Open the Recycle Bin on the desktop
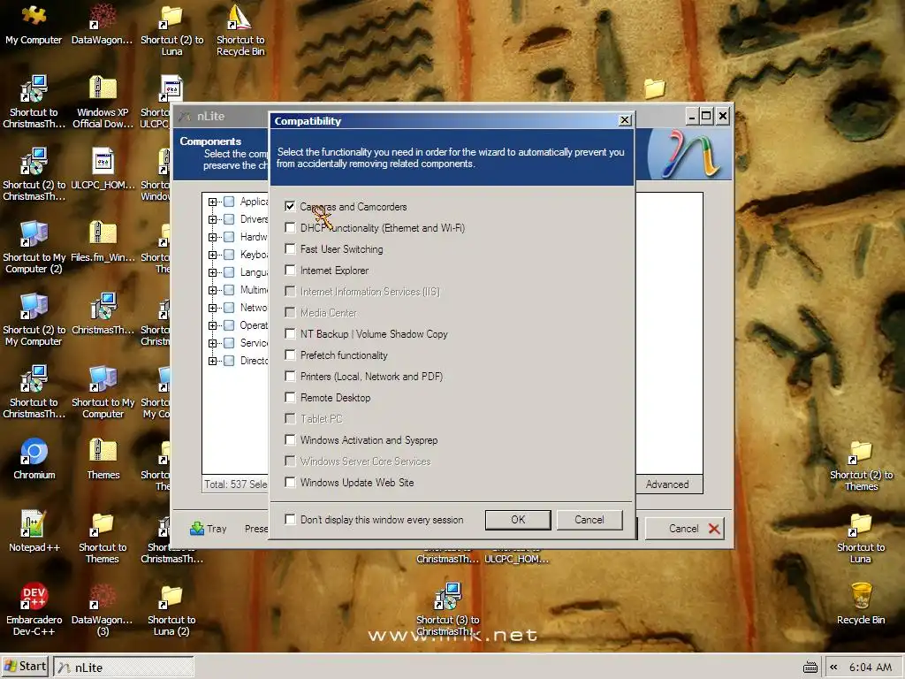Image resolution: width=905 pixels, height=679 pixels. pos(861,604)
